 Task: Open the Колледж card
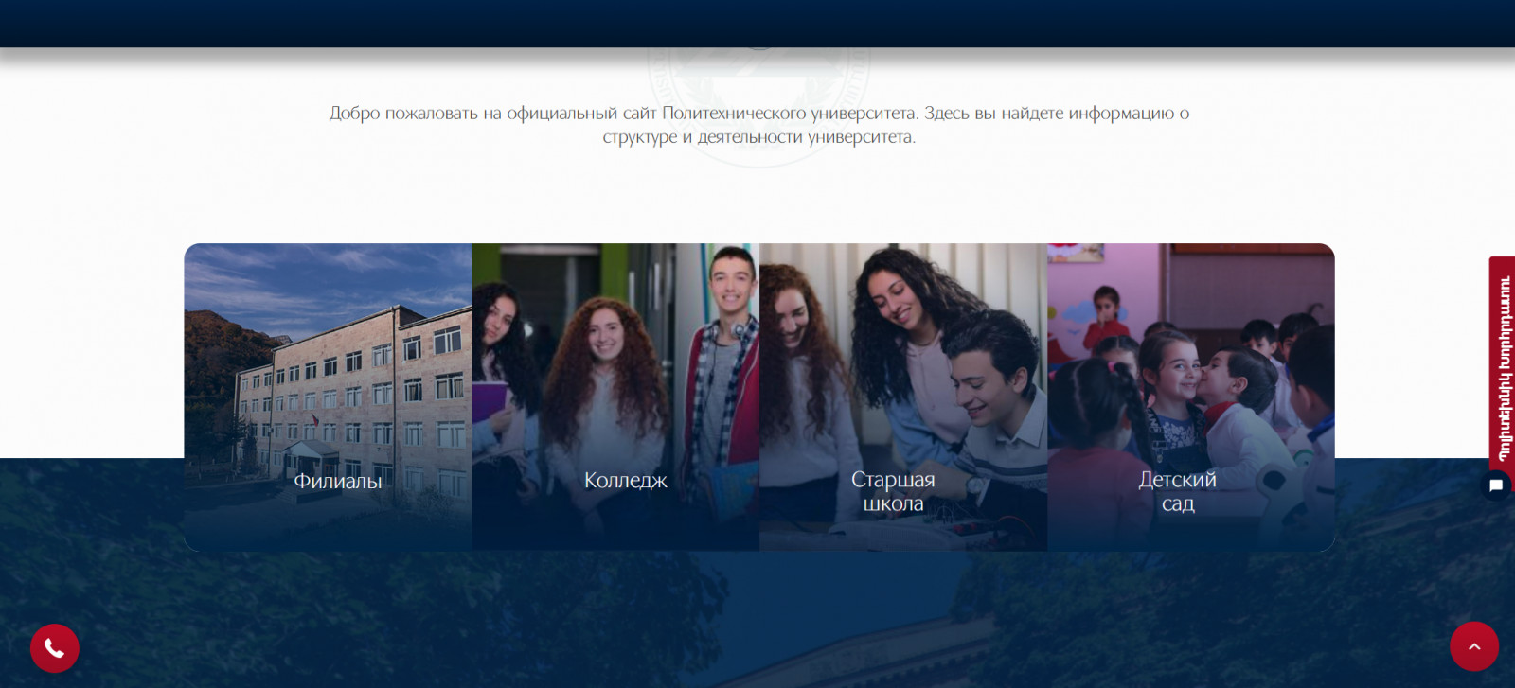pyautogui.click(x=615, y=397)
